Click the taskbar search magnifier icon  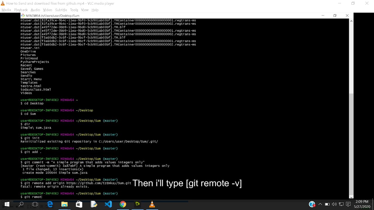pos(21,204)
